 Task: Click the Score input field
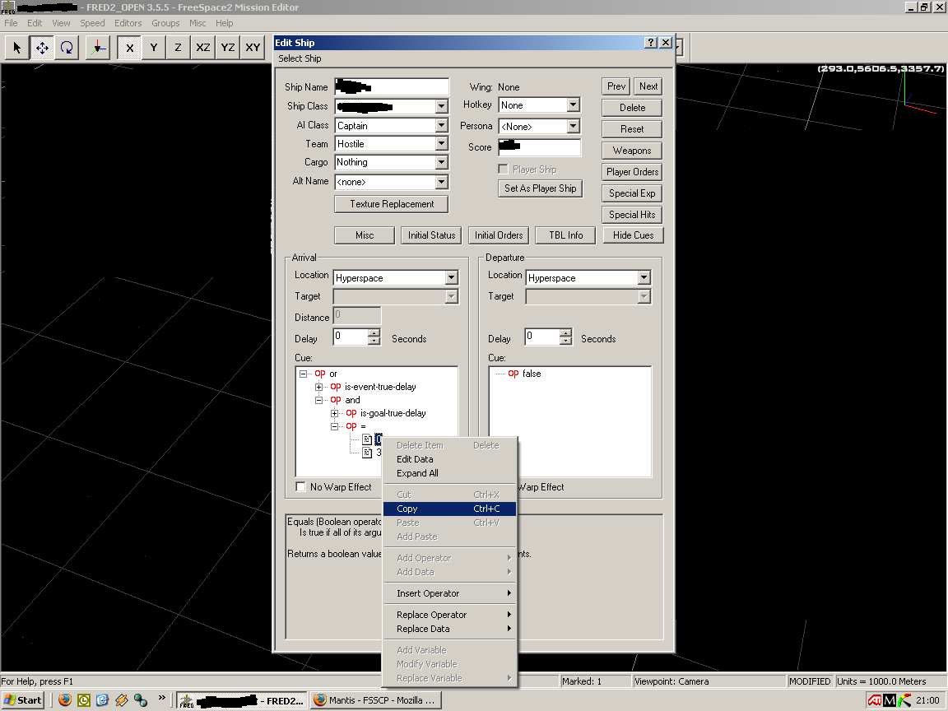tap(539, 147)
